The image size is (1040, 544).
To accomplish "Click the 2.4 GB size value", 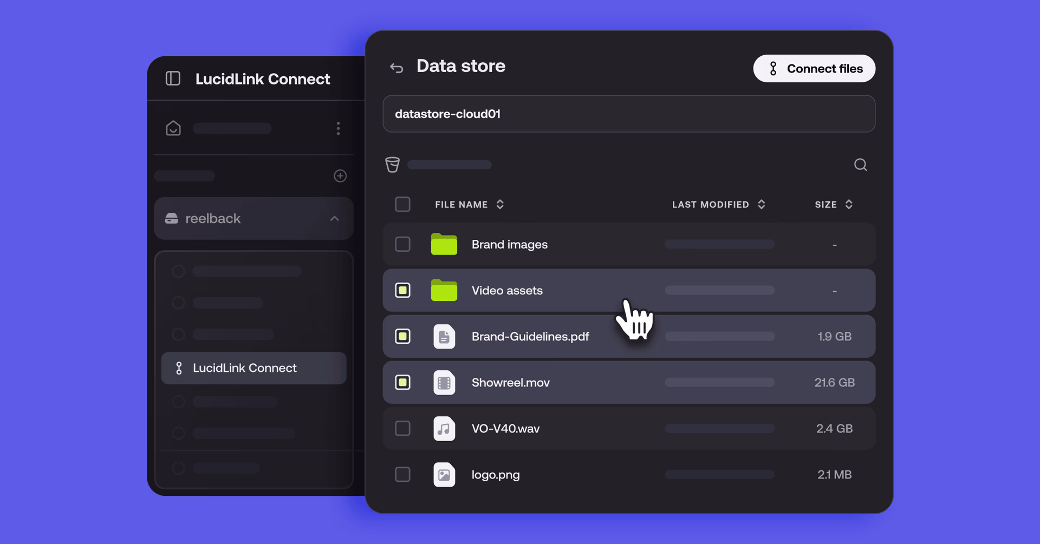I will tap(835, 429).
